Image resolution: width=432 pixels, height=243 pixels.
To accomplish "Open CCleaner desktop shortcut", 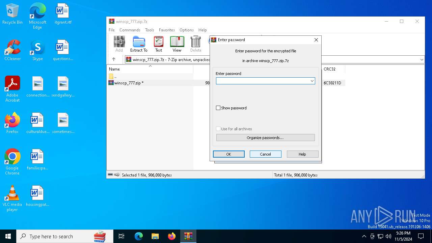I will (12, 51).
